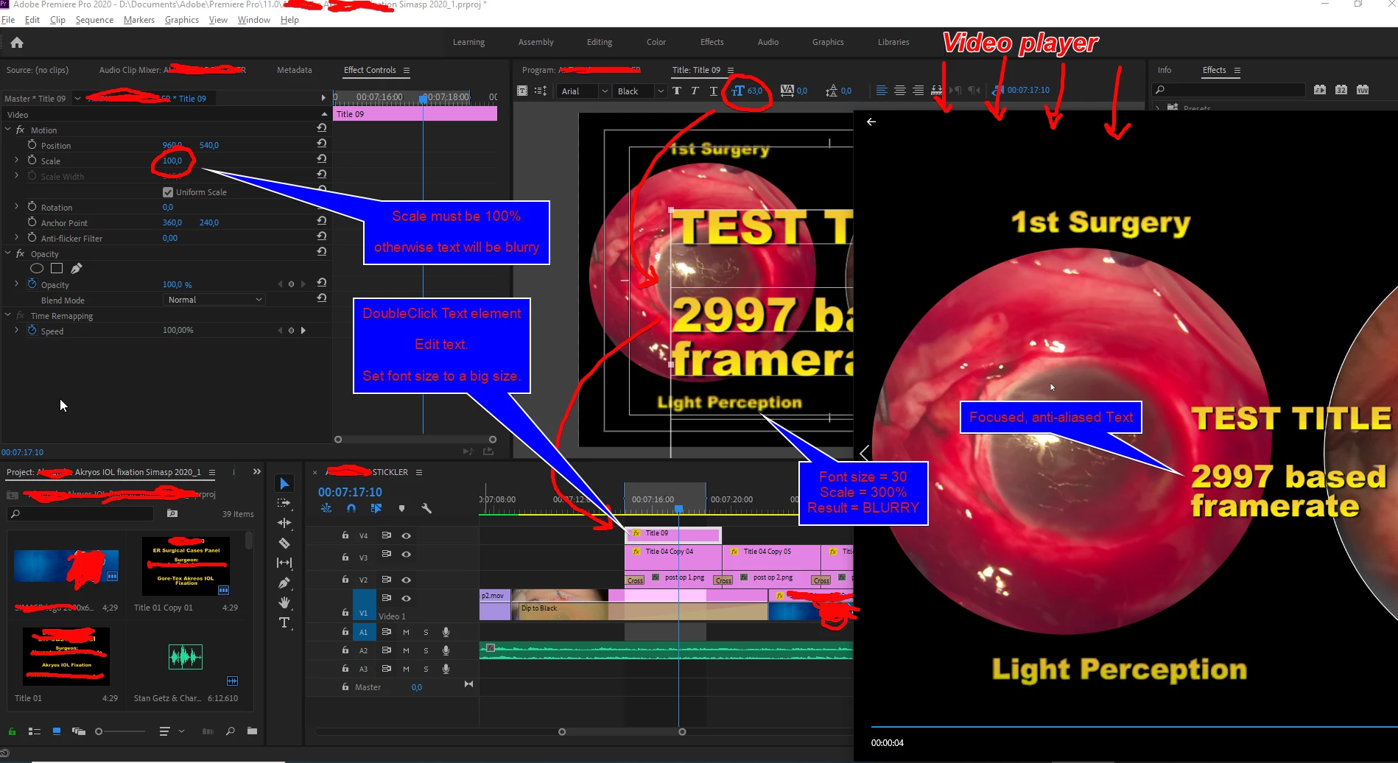Open the Sequence menu
1398x763 pixels.
[94, 20]
